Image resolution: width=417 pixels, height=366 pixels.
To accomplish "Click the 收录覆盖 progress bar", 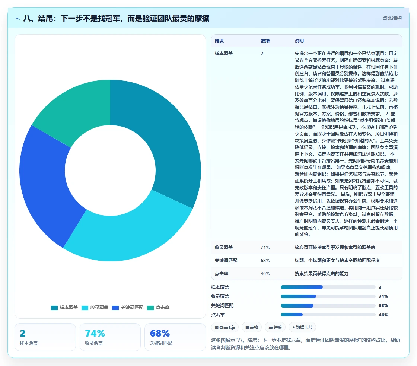I will pos(328,296).
